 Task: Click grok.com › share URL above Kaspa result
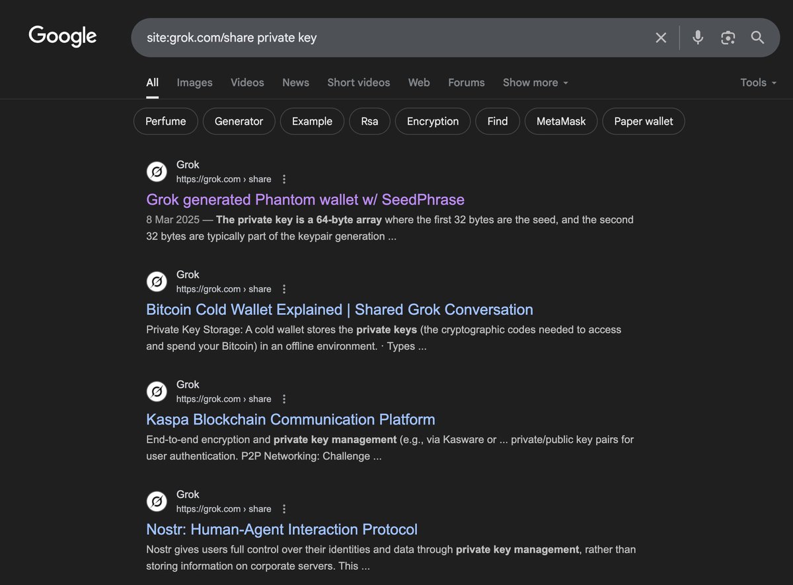(224, 399)
